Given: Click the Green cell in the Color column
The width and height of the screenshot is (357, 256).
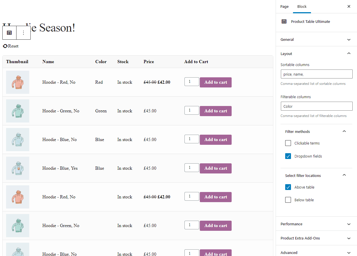Looking at the screenshot, I should pos(101,111).
